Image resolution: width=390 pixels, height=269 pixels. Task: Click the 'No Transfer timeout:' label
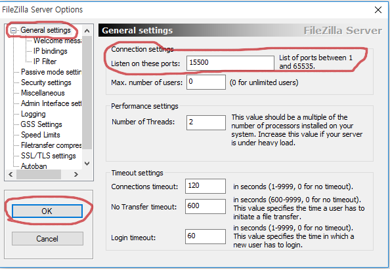[x=144, y=207]
